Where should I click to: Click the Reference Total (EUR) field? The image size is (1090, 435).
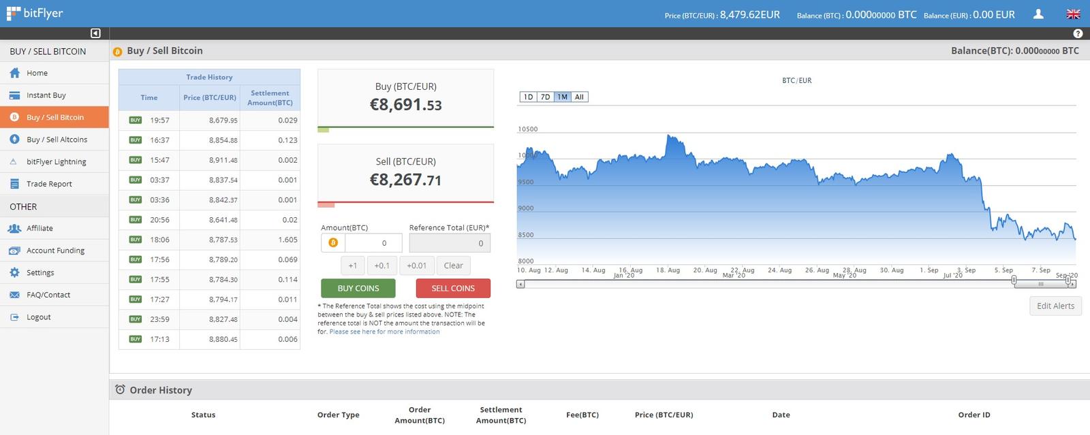[450, 243]
